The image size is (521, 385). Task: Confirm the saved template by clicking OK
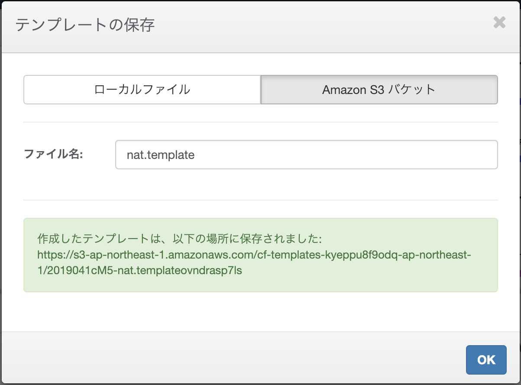pyautogui.click(x=486, y=359)
